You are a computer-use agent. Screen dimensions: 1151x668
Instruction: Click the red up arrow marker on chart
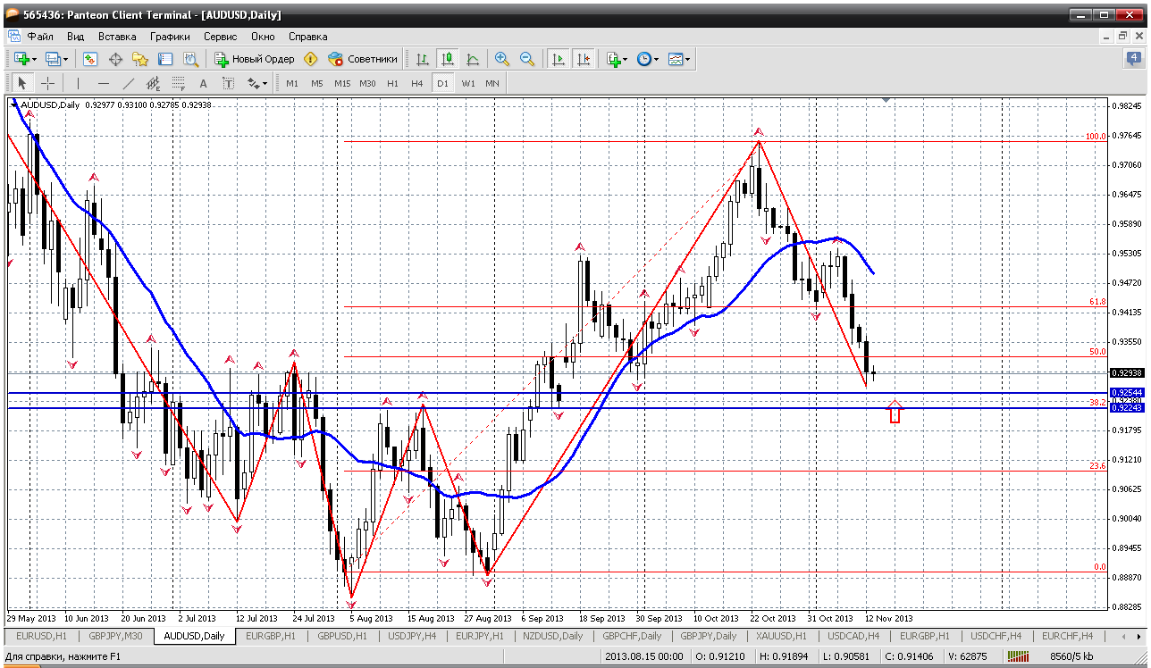(895, 411)
